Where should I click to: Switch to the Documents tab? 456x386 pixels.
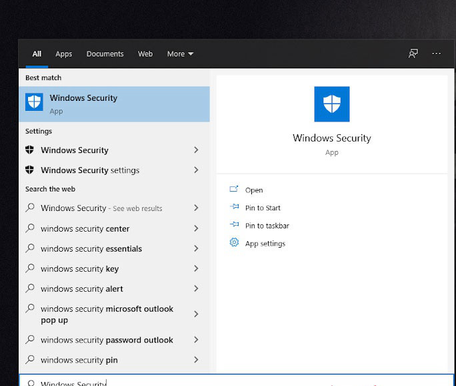coord(105,54)
